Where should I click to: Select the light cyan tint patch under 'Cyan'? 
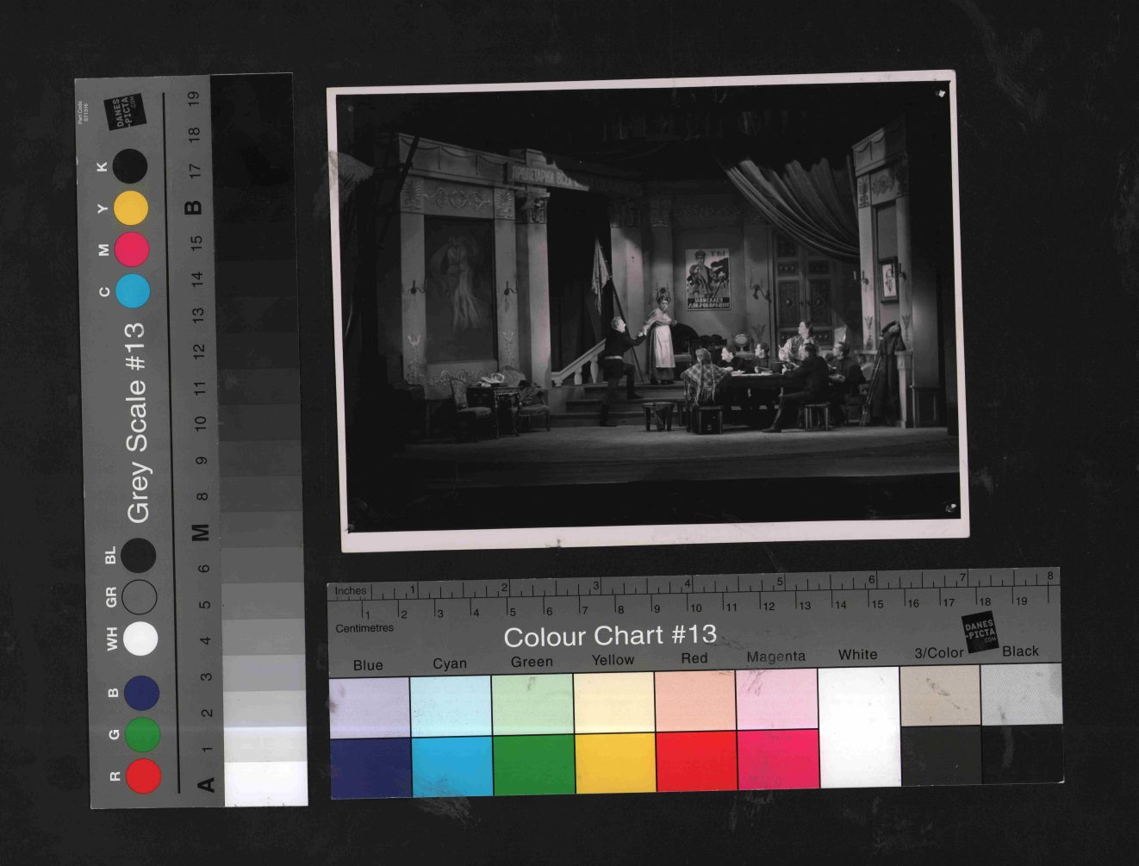tap(450, 706)
